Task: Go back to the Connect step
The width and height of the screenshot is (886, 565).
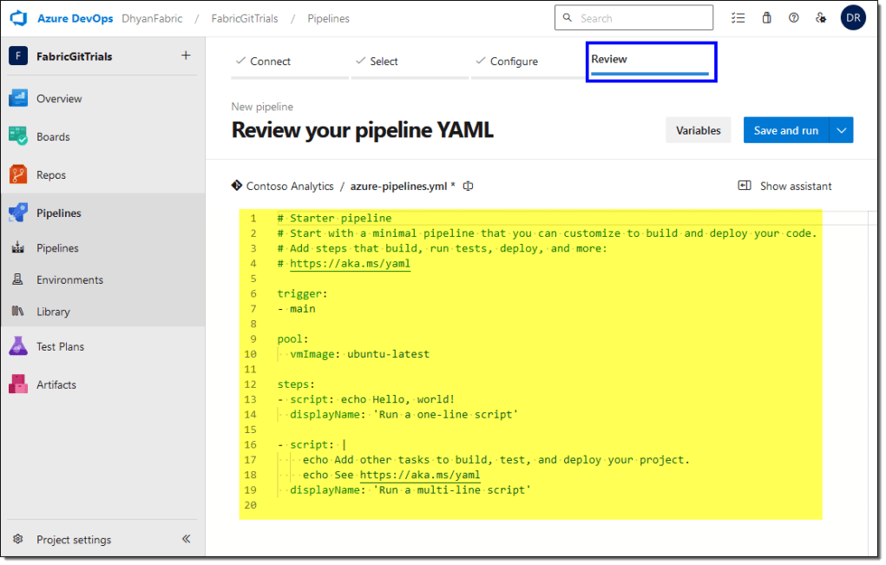Action: 269,61
